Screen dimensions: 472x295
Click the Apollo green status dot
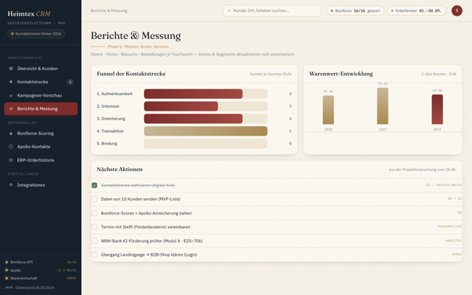click(7, 271)
